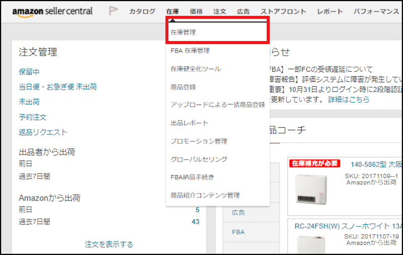The image size is (403, 255).
Task: Switch to the FBA coach tab
Action: click(x=238, y=232)
